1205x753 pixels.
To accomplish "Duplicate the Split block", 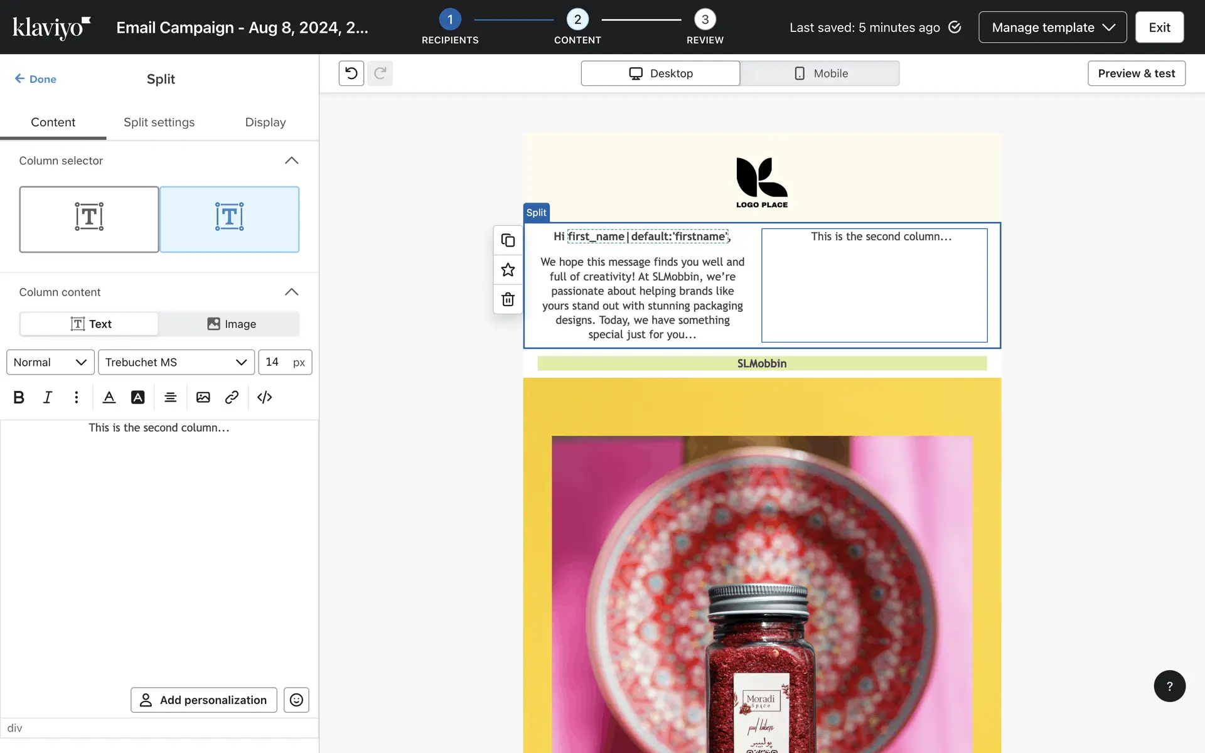I will (x=508, y=240).
